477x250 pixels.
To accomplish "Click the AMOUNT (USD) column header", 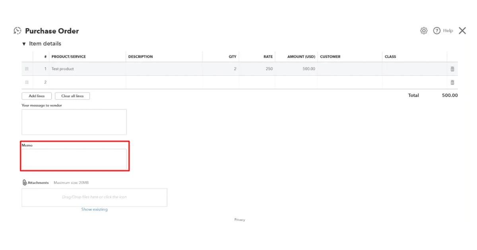I will (x=301, y=57).
